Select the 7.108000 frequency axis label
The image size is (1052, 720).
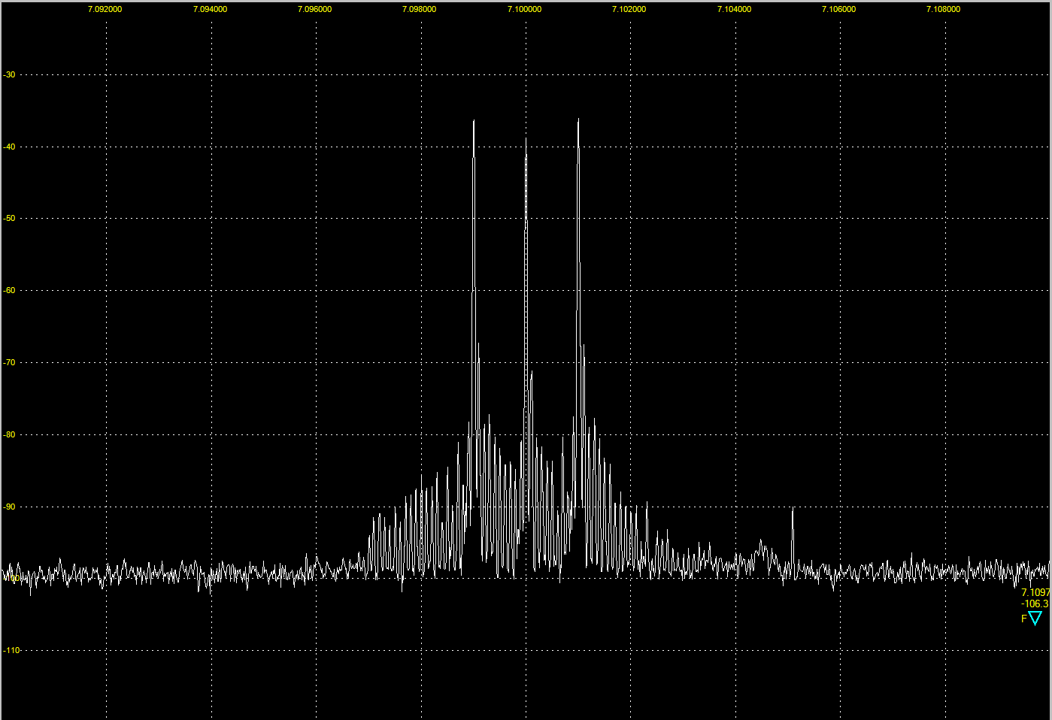943,9
